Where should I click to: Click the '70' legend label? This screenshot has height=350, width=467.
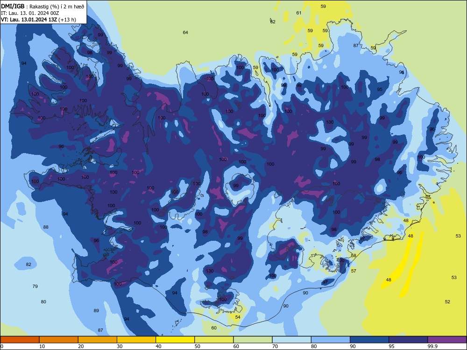click(x=275, y=346)
